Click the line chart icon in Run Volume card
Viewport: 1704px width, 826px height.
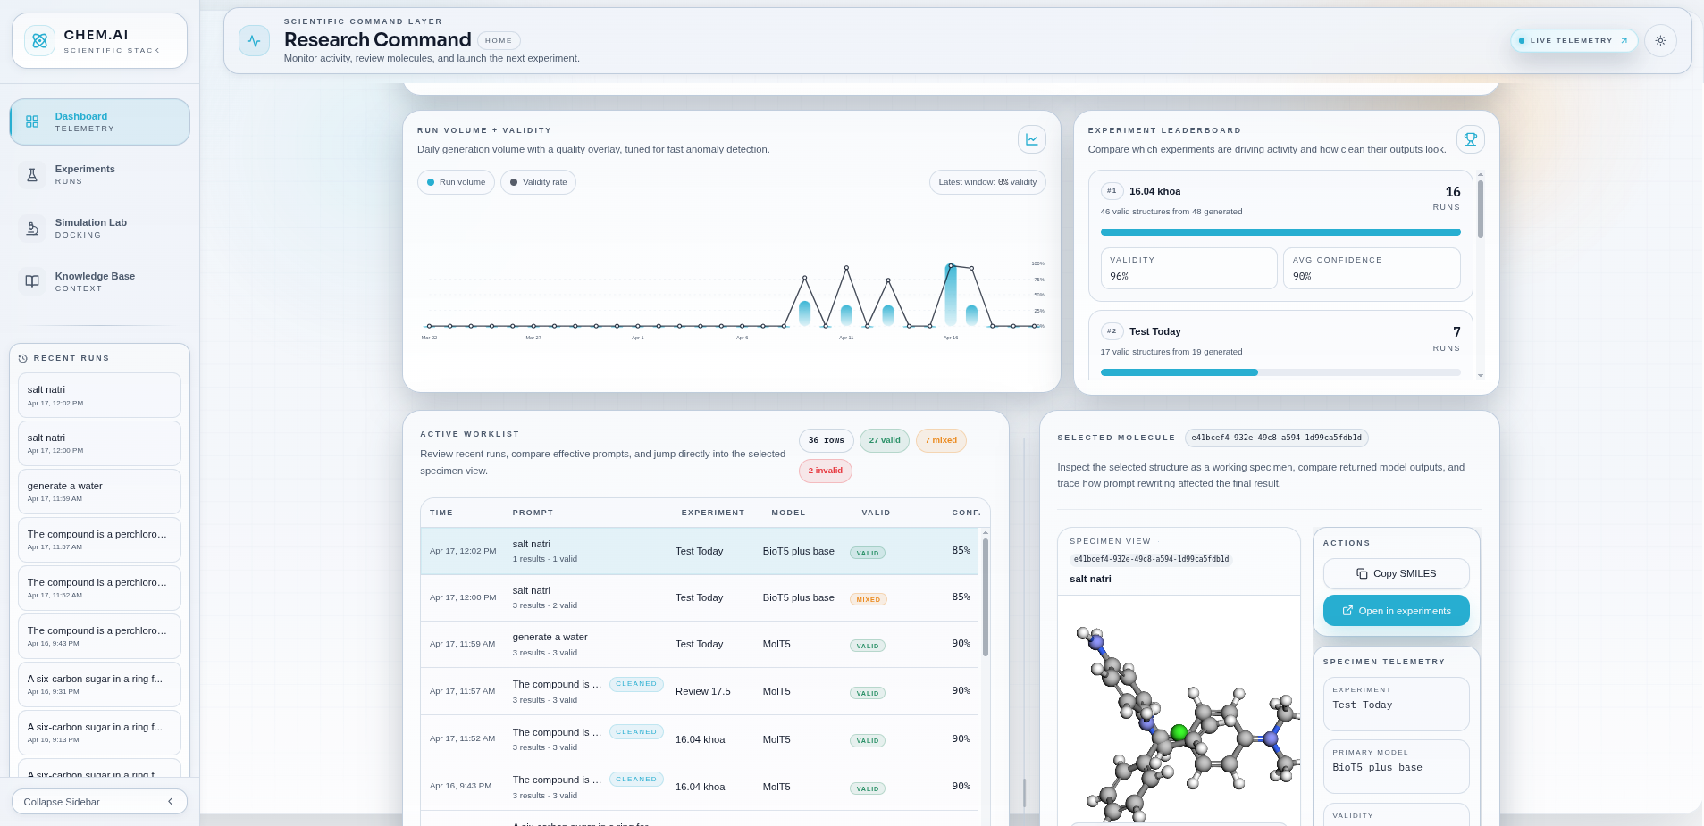pos(1032,139)
